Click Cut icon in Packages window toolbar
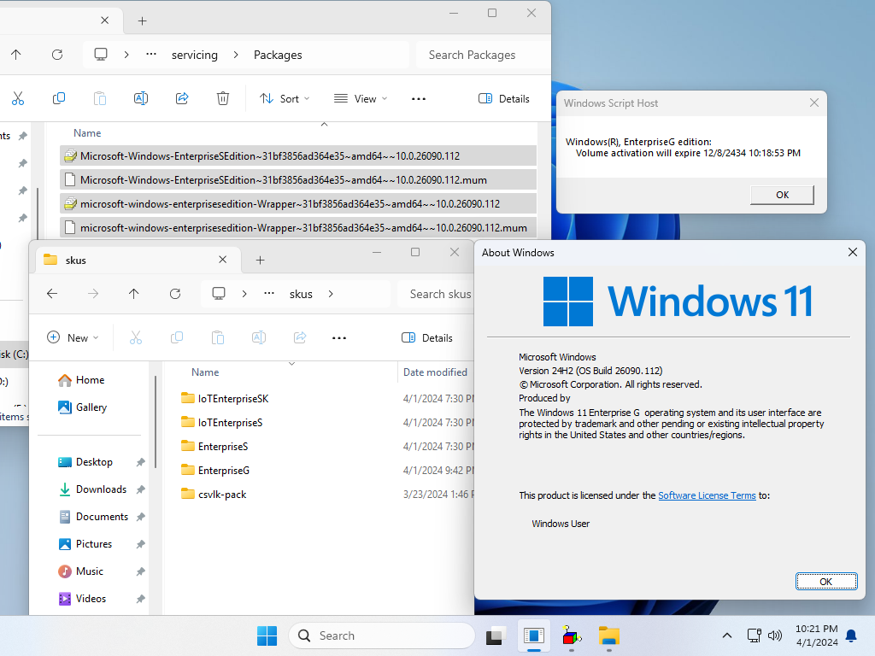Viewport: 875px width, 656px height. coord(18,99)
